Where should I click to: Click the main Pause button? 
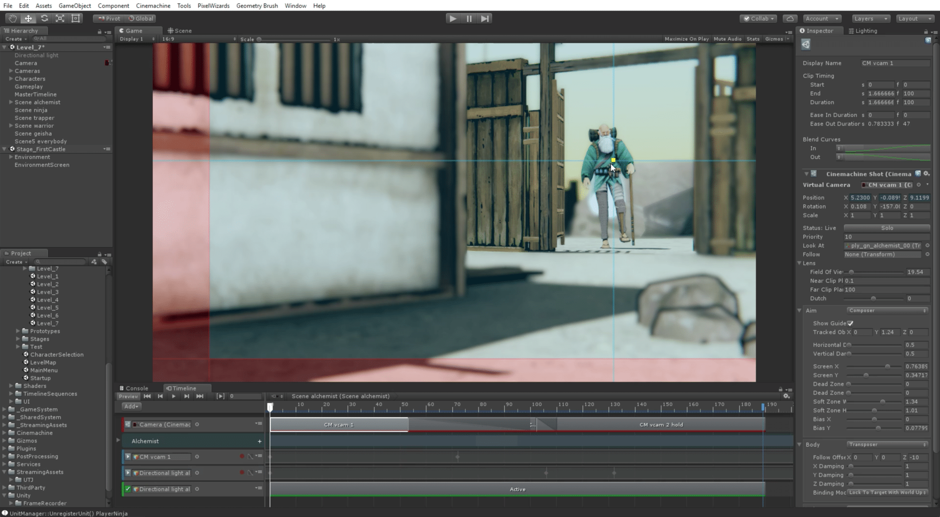(x=469, y=18)
